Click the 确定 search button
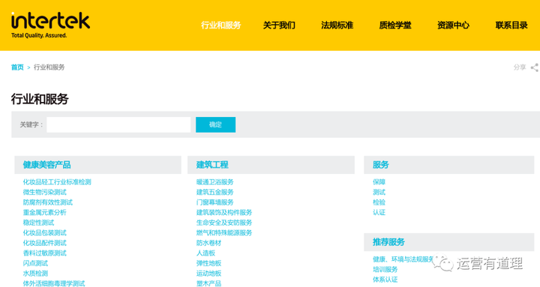540x287 pixels. (215, 124)
